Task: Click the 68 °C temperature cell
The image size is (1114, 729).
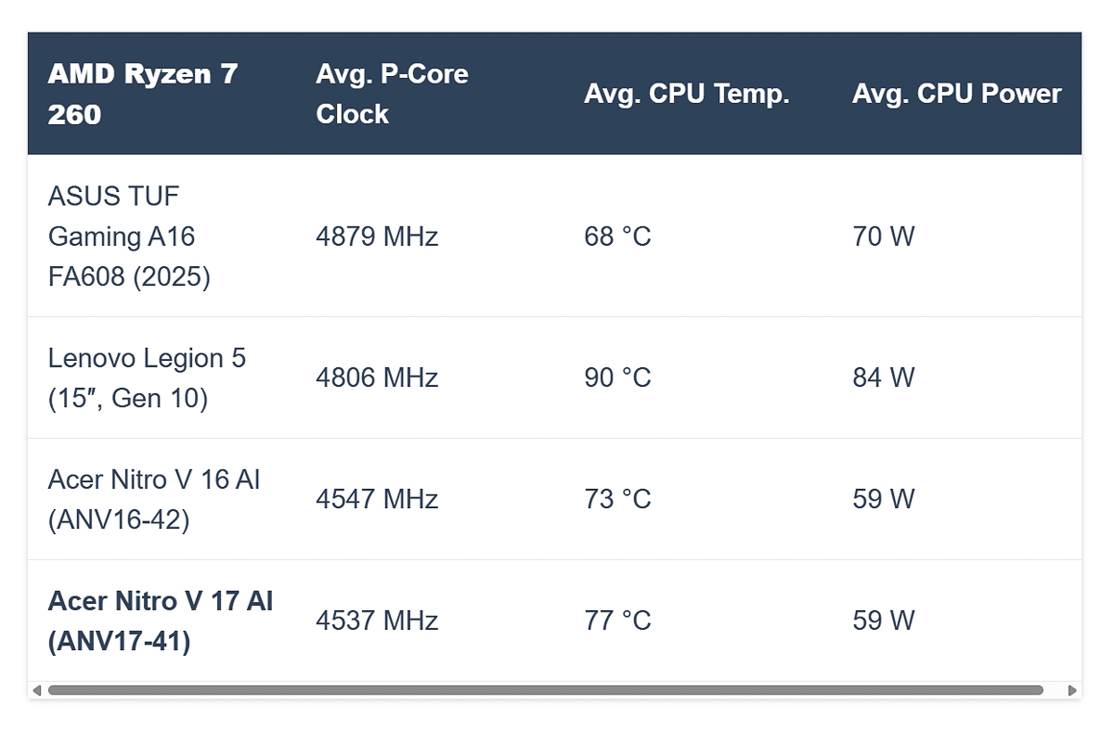Action: click(617, 237)
